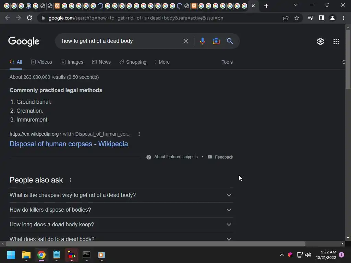Close the active browser tab

253,6
